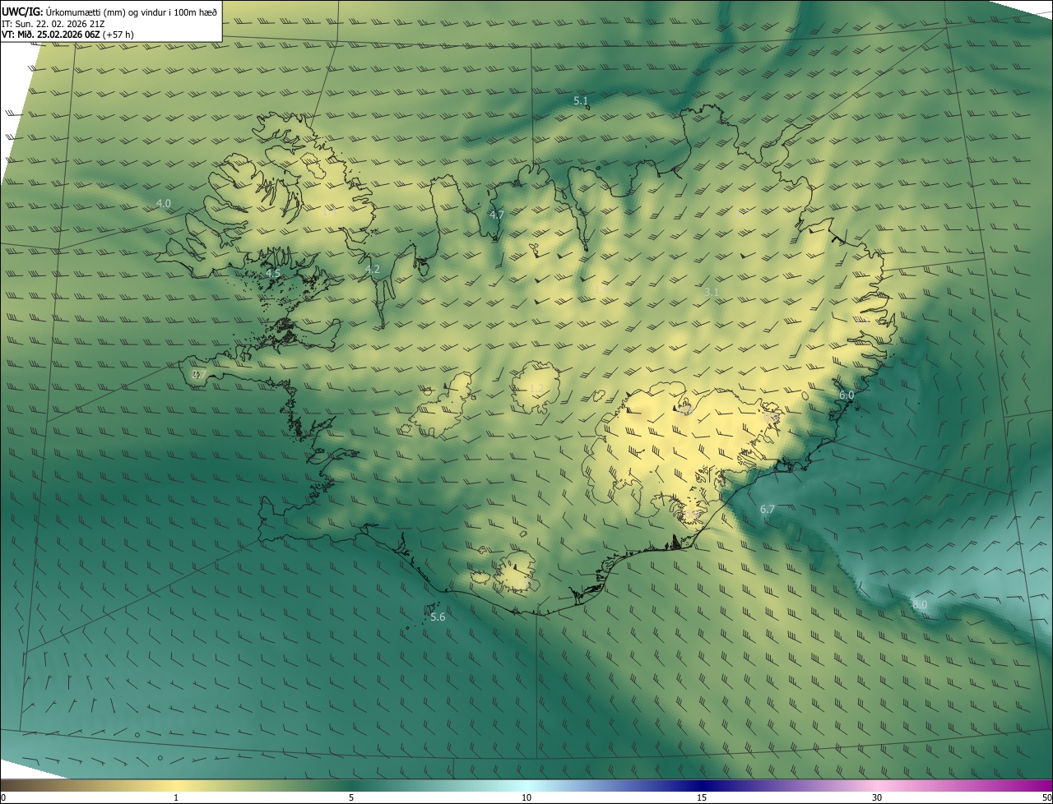Click the 'VT: Mið. 25.02.2026 06Z (+57 h)' line

[69, 35]
